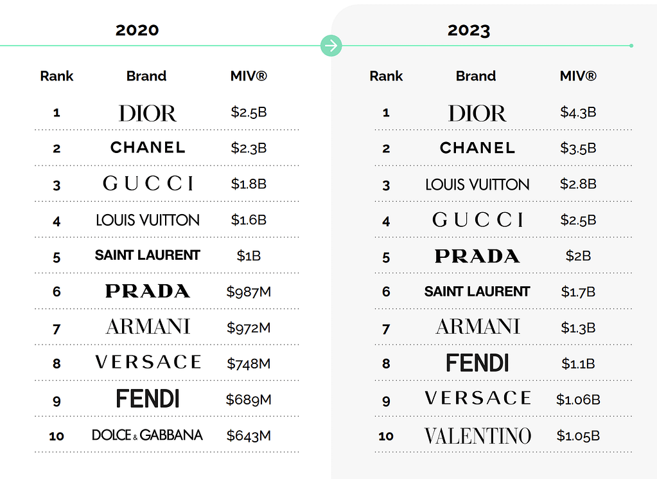Click Louis Vuitton logo ranked third in 2023
Viewport: 657px width, 479px height.
point(477,185)
